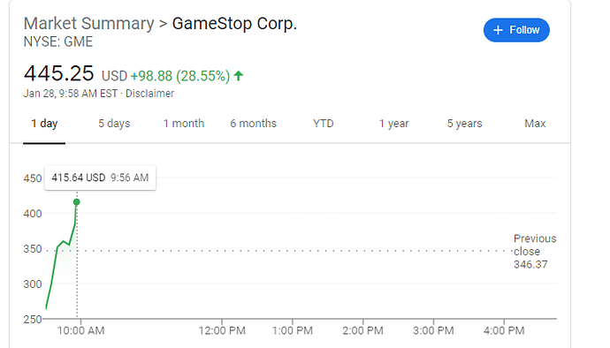Screen dimensions: 610x348
Task: Switch to the 1 year tab
Action: click(x=393, y=124)
